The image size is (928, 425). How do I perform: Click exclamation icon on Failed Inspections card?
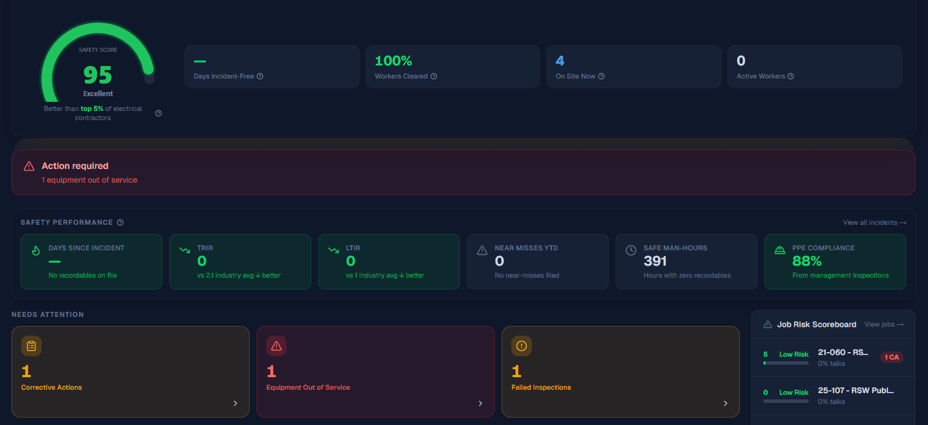522,345
